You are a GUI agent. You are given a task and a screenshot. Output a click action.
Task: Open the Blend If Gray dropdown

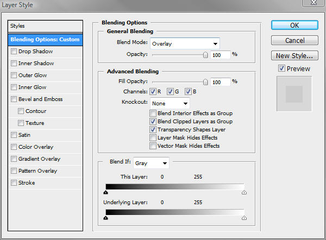pyautogui.click(x=151, y=163)
